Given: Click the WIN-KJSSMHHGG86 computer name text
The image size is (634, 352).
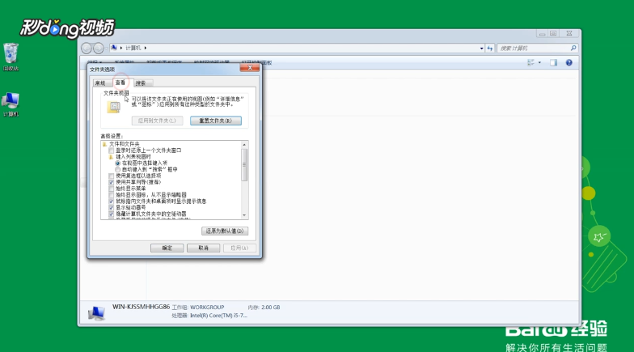Looking at the screenshot, I should (141, 307).
